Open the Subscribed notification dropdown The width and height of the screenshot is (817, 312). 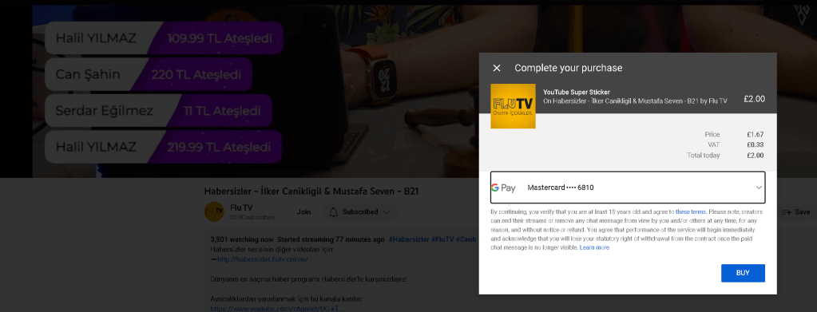pos(359,212)
